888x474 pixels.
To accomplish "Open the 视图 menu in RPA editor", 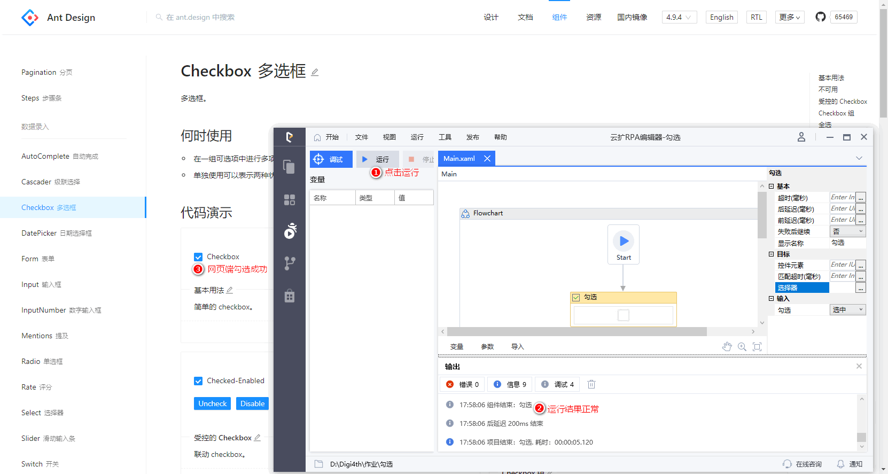I will (x=390, y=137).
